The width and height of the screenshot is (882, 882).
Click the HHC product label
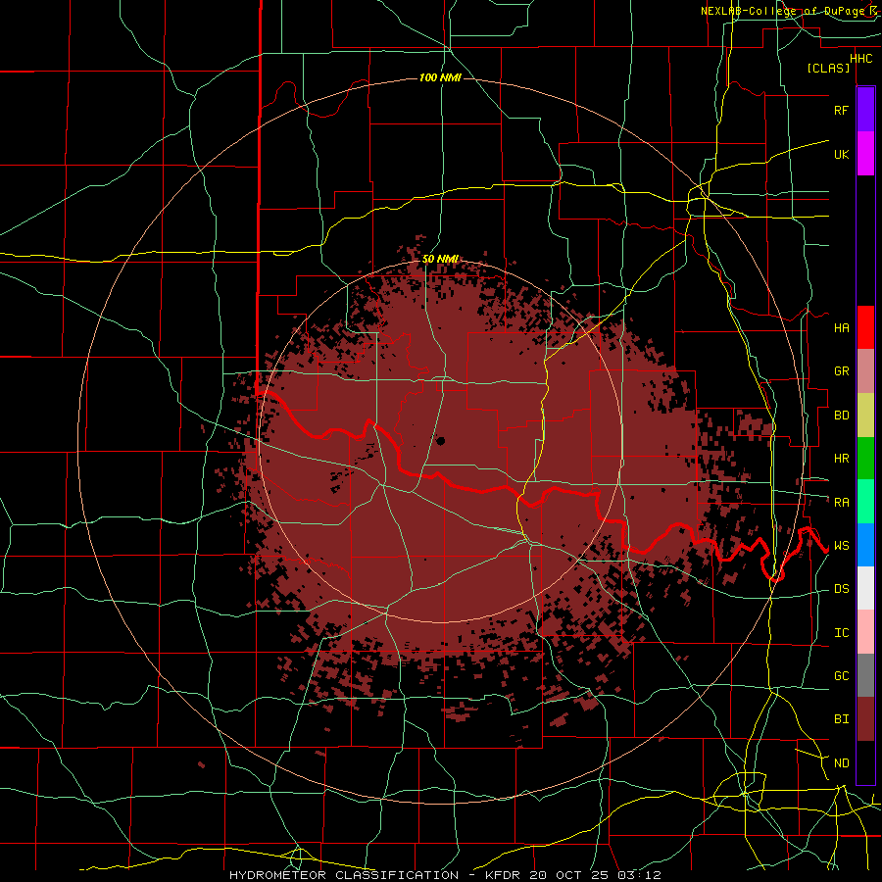point(861,59)
